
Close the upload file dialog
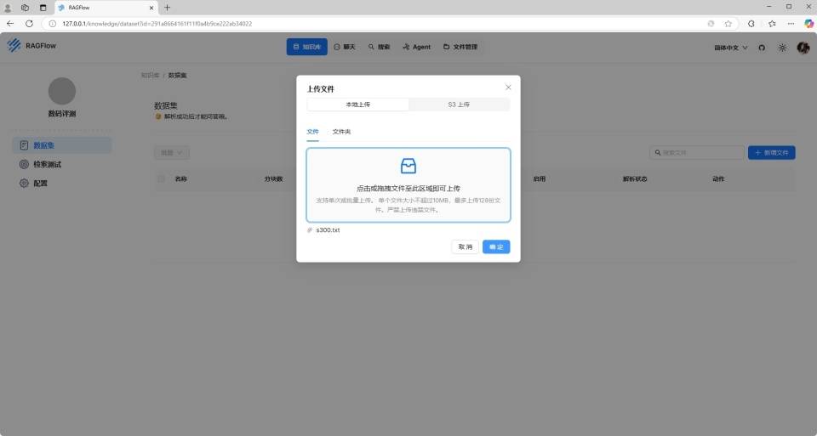tap(508, 88)
